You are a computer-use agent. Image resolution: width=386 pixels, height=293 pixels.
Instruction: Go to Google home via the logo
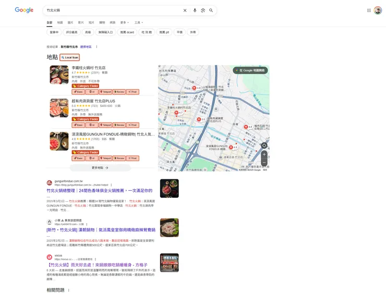24,10
